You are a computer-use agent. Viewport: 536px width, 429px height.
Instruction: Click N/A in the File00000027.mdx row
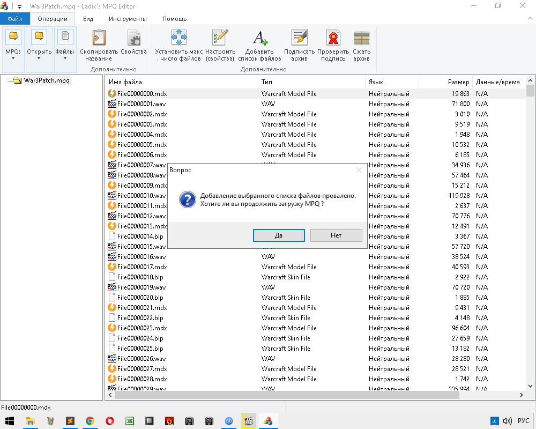pos(482,369)
